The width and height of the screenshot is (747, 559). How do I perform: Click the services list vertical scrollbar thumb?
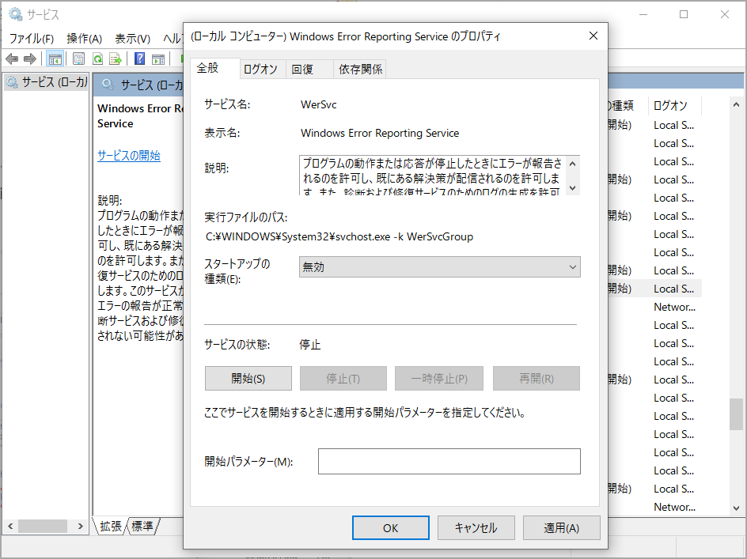click(736, 414)
